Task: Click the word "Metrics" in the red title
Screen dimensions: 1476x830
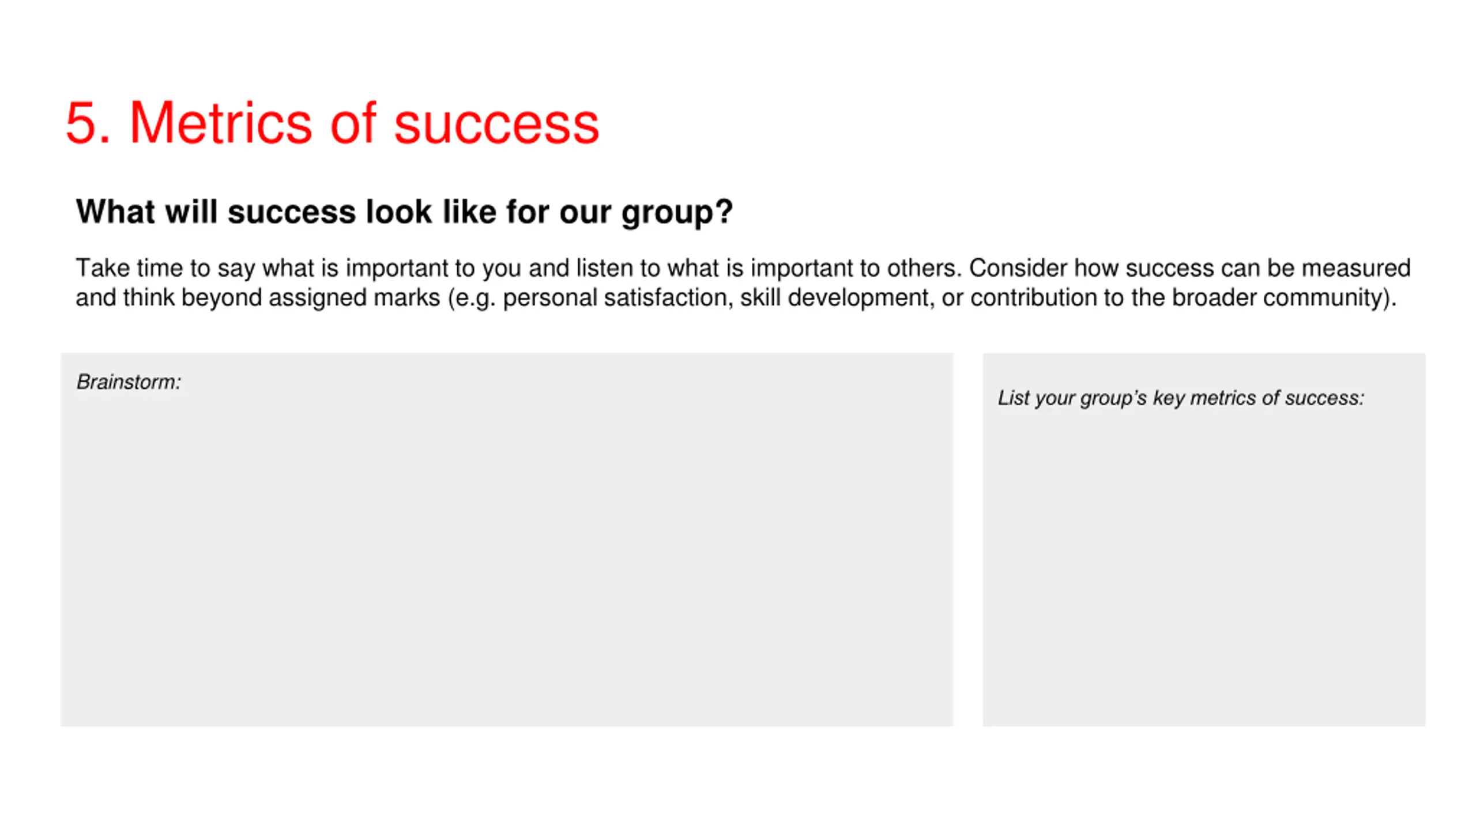Action: [221, 123]
